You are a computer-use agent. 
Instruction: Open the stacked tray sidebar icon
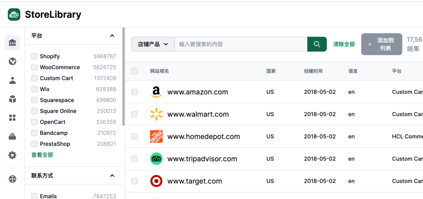12,136
